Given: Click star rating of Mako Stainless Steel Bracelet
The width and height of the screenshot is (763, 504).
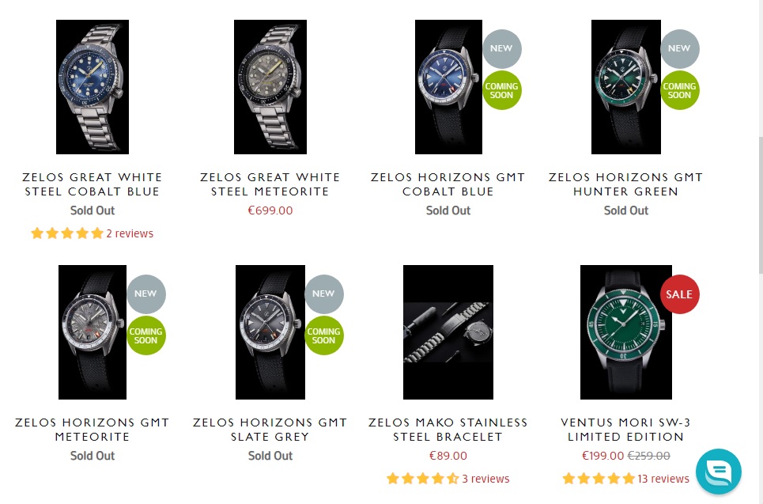Looking at the screenshot, I should [422, 479].
